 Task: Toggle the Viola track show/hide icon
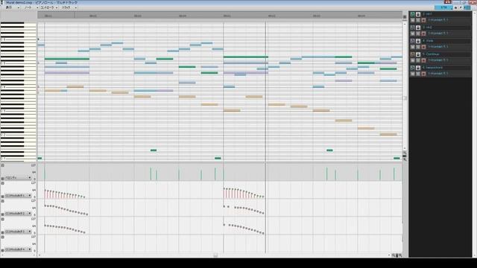[x=412, y=41]
